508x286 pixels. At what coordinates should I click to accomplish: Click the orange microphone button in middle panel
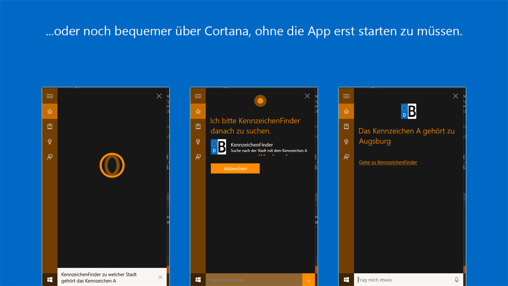tap(308, 280)
